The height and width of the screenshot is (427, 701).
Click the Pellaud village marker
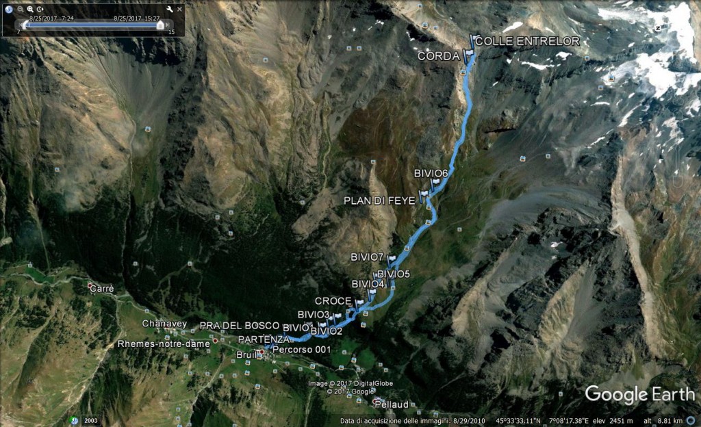click(x=377, y=400)
